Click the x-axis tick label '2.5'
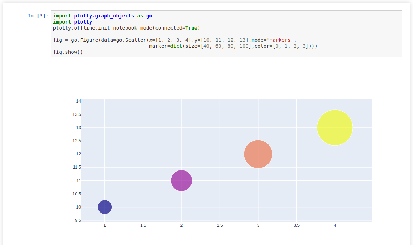Image resolution: width=413 pixels, height=245 pixels. point(220,225)
